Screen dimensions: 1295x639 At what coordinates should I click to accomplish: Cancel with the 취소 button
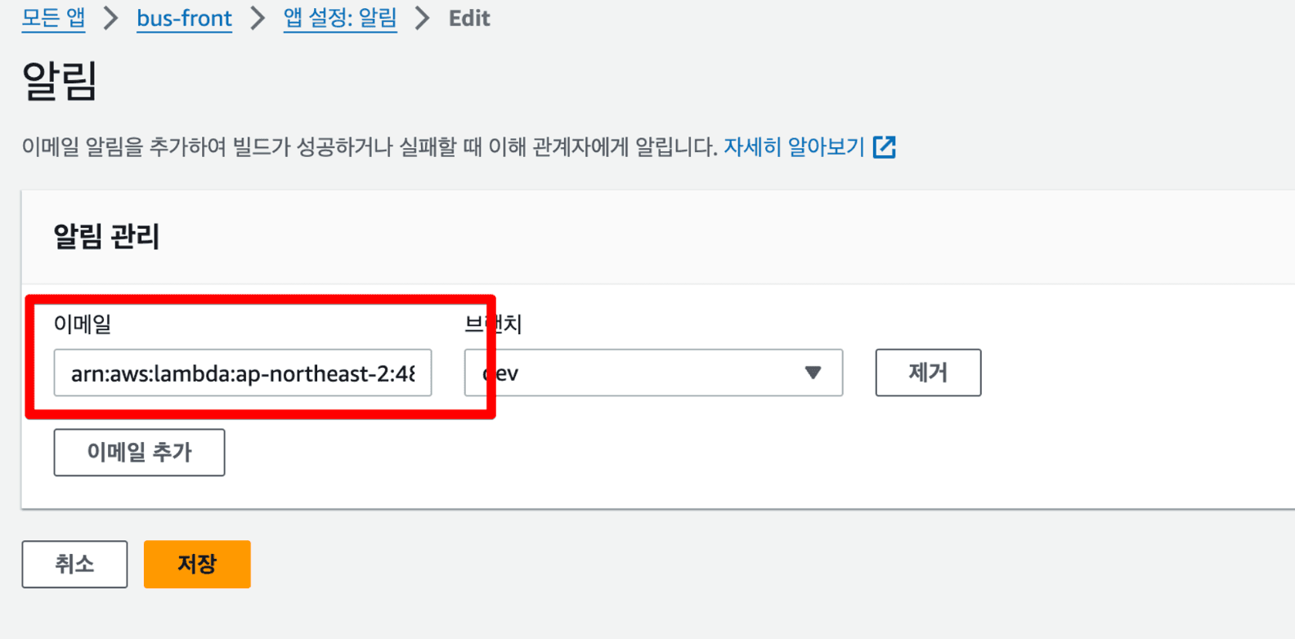74,564
